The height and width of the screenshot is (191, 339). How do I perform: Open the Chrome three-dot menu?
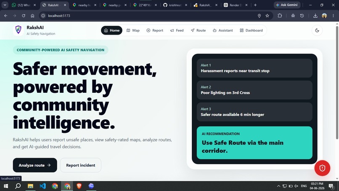pos(334,16)
